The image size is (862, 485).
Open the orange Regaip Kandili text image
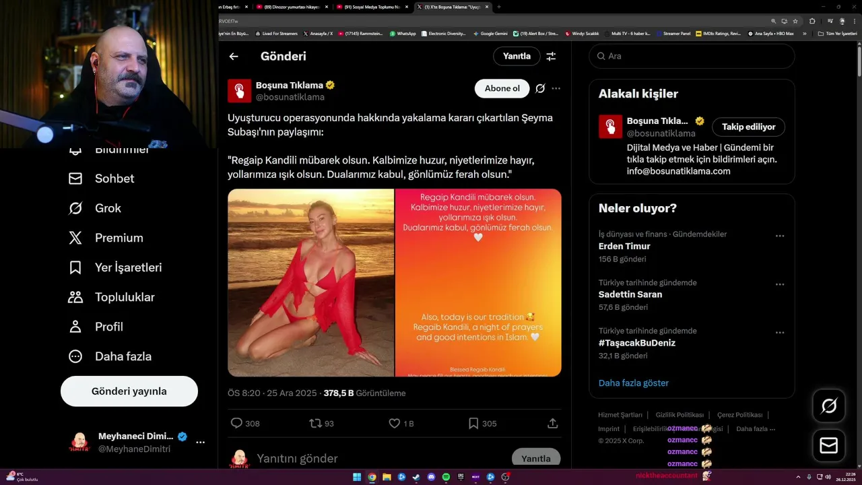[478, 282]
